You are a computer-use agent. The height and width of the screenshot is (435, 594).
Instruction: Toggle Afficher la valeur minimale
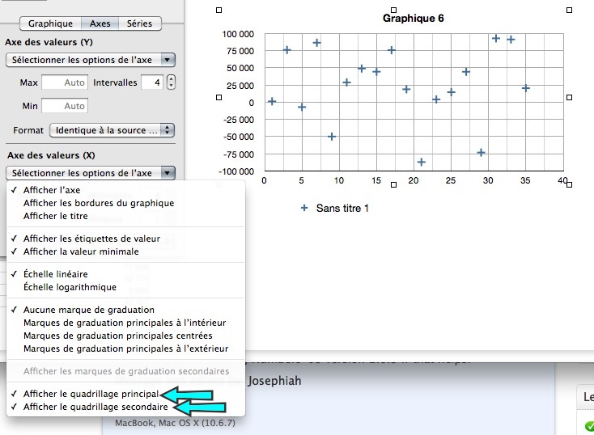pyautogui.click(x=125, y=251)
